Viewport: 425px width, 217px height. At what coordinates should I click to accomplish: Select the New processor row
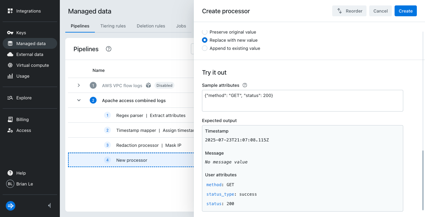click(131, 160)
